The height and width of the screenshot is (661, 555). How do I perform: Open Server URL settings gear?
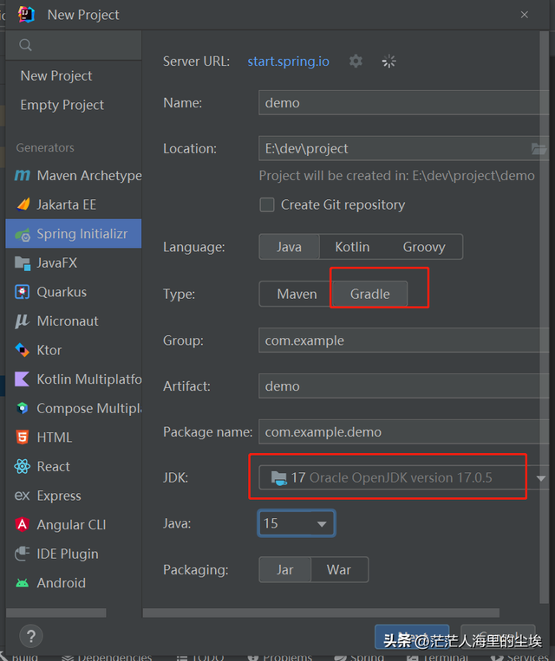356,62
